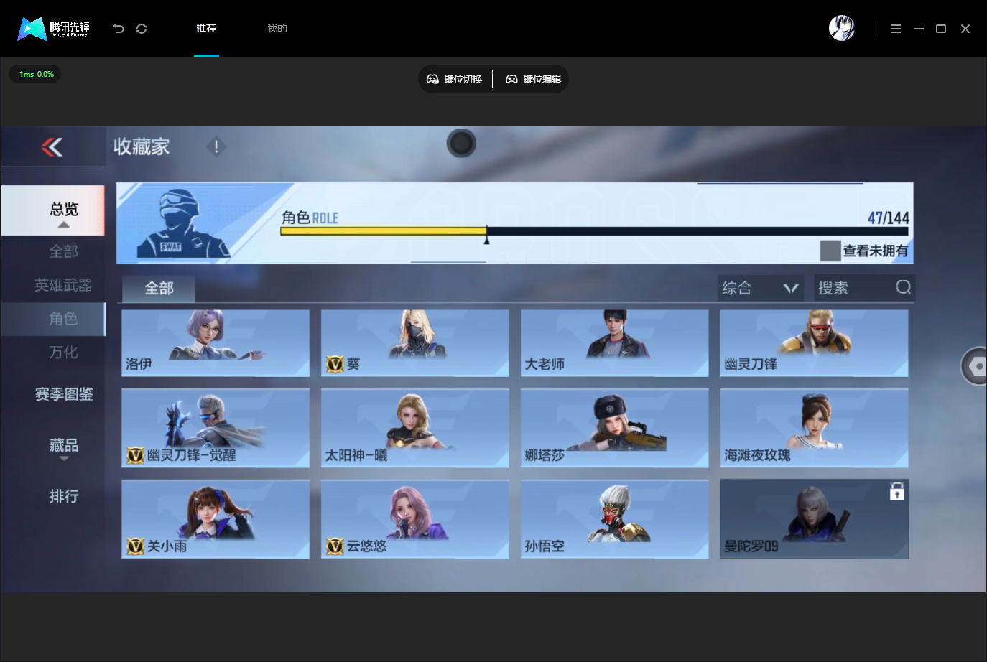Click the V badge on 葵 card
Image resolution: width=987 pixels, height=662 pixels.
pyautogui.click(x=335, y=364)
